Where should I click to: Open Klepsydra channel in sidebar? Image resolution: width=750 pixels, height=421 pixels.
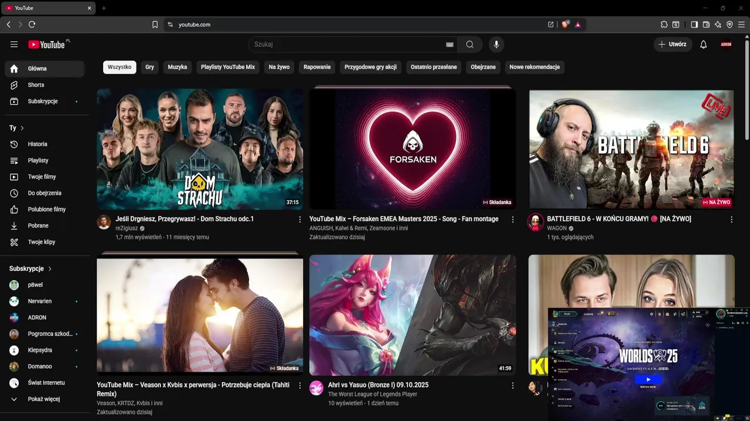tap(45, 350)
